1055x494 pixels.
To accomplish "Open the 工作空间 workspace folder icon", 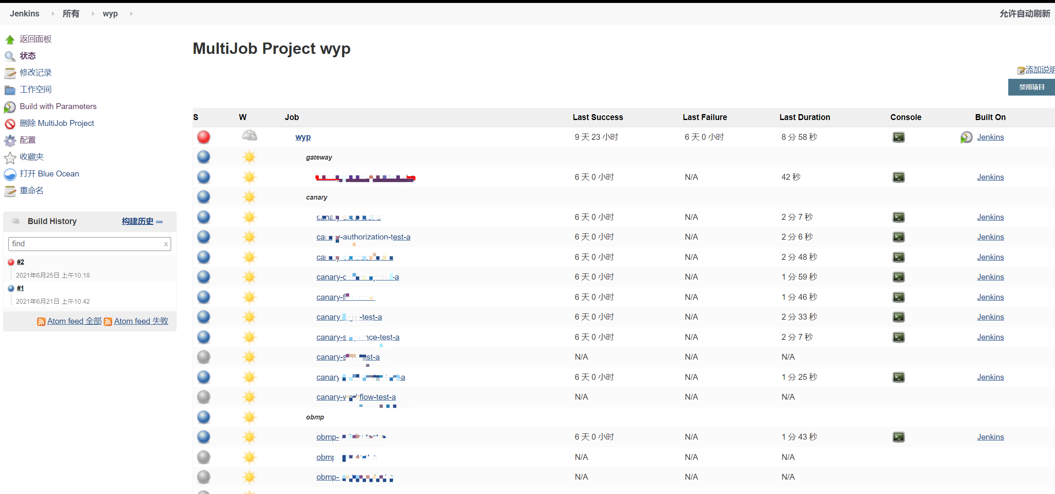I will point(10,90).
